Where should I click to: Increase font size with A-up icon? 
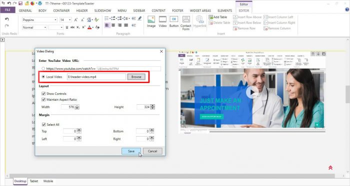(76, 20)
